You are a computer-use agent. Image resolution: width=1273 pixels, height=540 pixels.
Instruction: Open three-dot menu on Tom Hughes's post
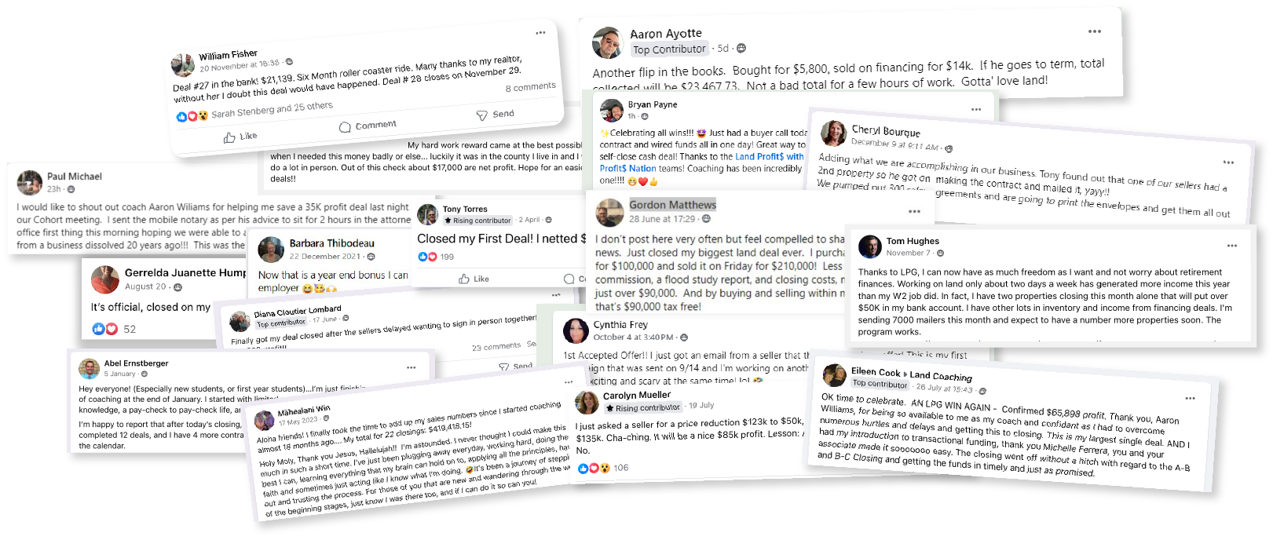pos(1232,246)
